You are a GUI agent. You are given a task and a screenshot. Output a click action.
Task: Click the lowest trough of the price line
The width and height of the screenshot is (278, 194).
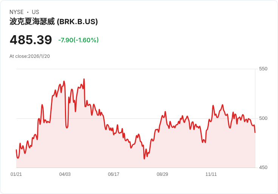tap(144, 158)
